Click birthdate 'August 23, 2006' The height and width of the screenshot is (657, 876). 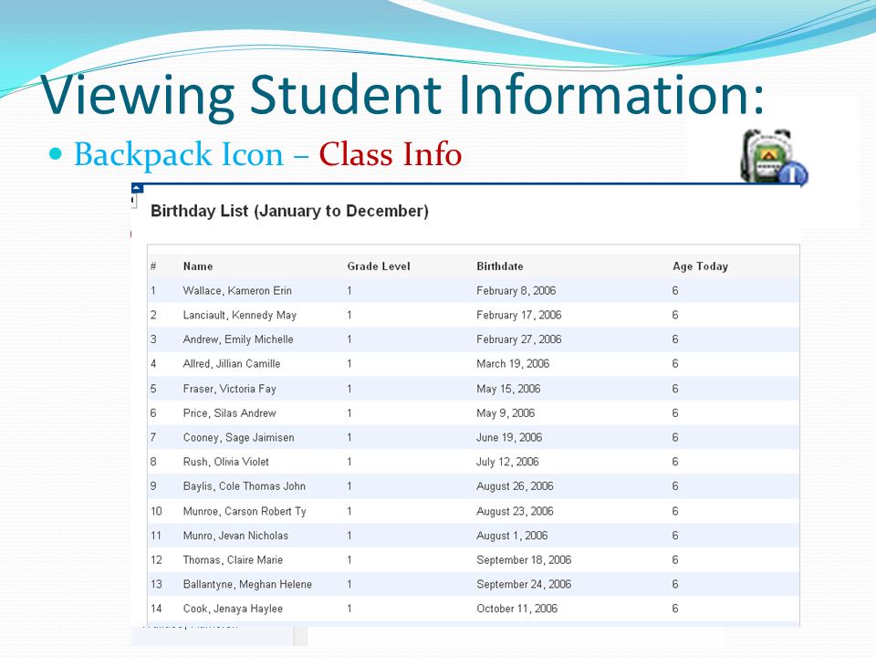coord(515,511)
